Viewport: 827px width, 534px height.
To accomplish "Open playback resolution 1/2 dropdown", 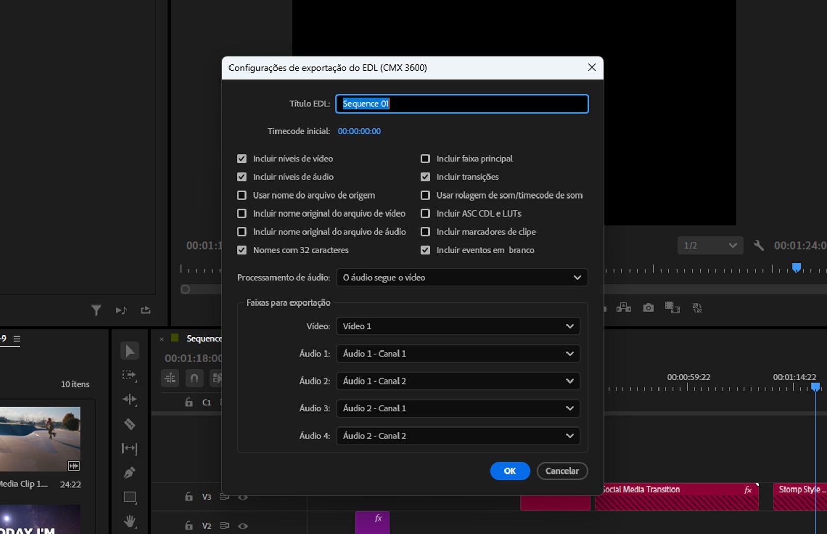I will point(710,246).
